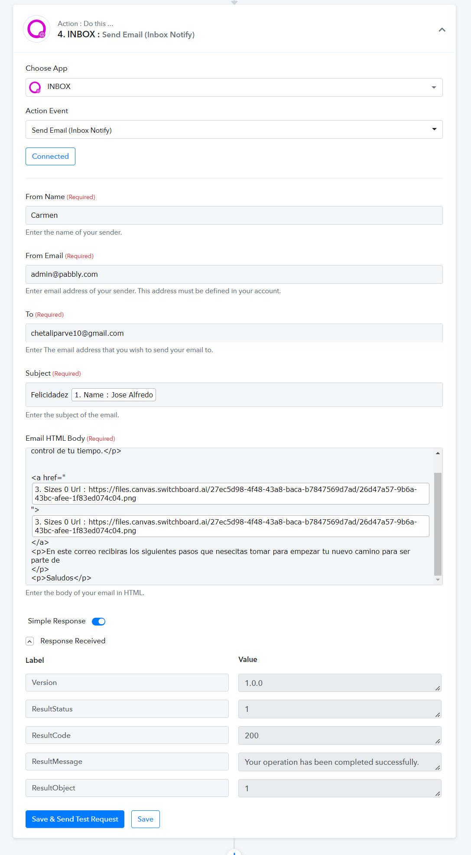Collapse the step with the header chevron
Screen dimensions: 471x855
442,30
